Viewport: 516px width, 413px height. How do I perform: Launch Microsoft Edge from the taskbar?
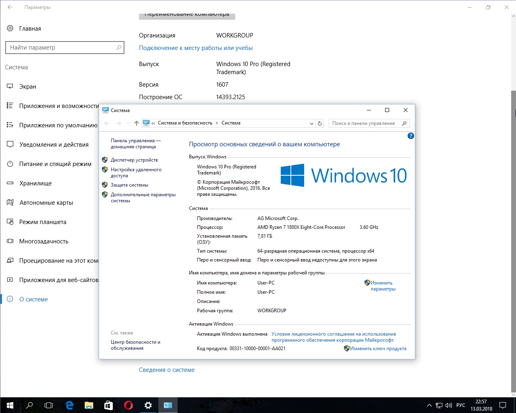click(x=69, y=405)
